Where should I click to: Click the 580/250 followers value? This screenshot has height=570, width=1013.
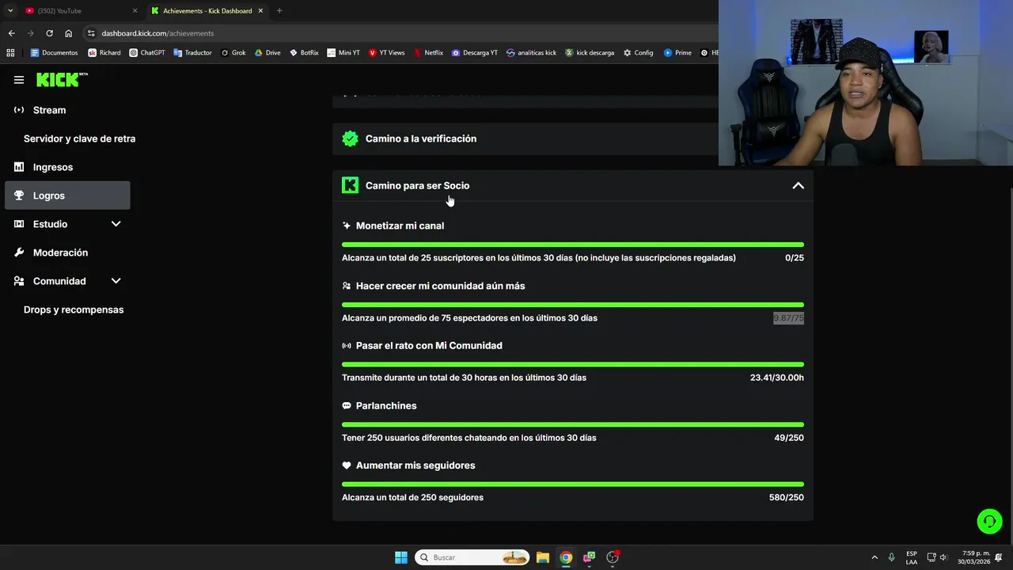point(787,498)
